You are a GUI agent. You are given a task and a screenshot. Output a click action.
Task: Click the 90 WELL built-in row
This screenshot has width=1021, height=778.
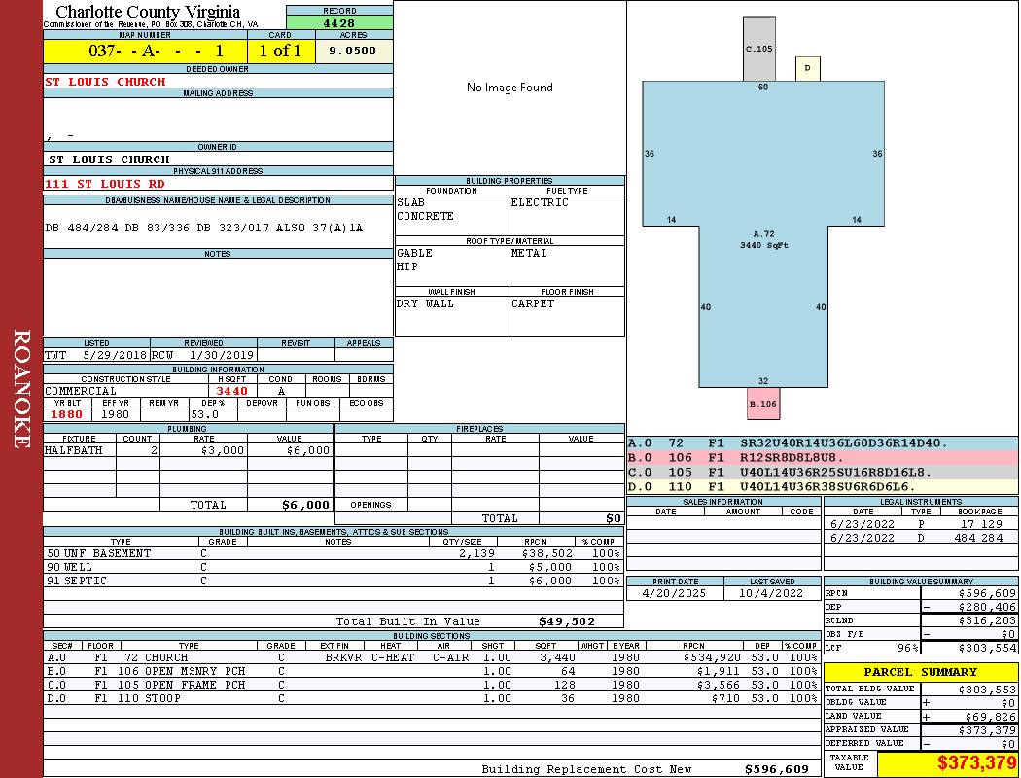coord(334,567)
